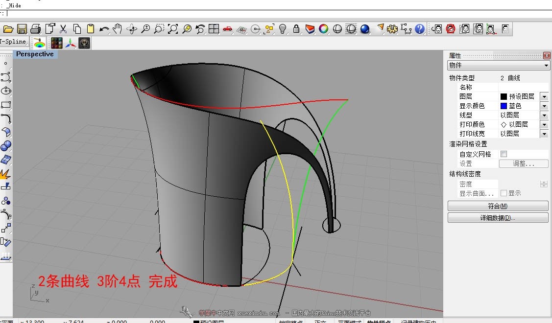The height and width of the screenshot is (323, 552).
Task: Zoom to selected objects
Action: coord(187,29)
